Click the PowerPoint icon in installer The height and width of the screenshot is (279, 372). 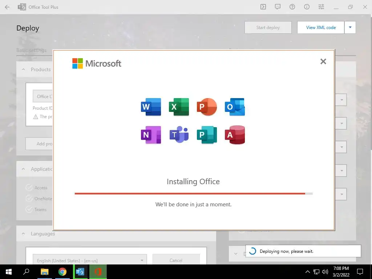coord(207,107)
